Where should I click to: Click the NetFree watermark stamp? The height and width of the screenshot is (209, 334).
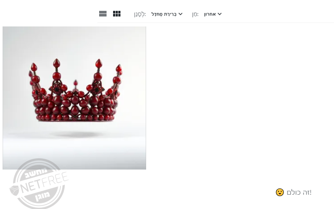pyautogui.click(x=39, y=184)
